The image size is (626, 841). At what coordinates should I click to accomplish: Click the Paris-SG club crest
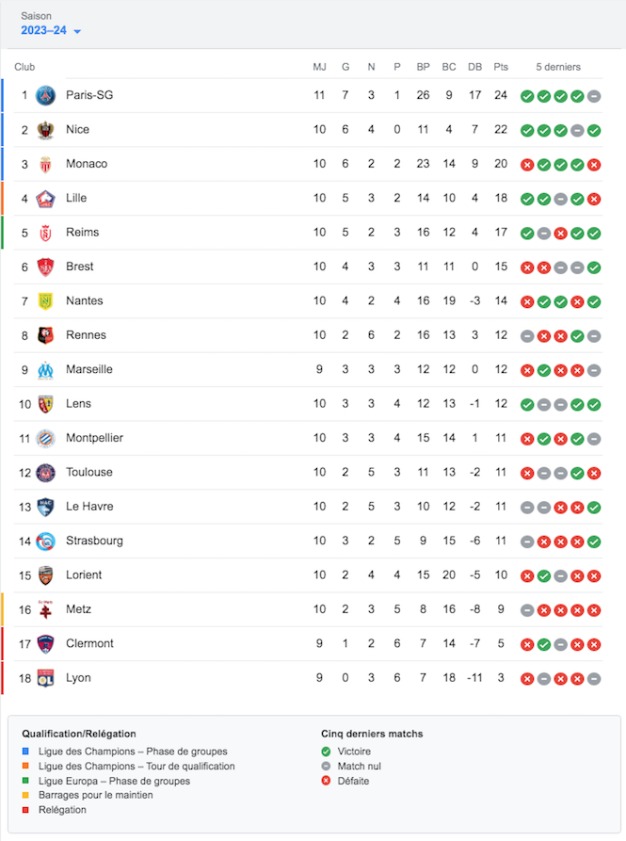click(x=45, y=95)
